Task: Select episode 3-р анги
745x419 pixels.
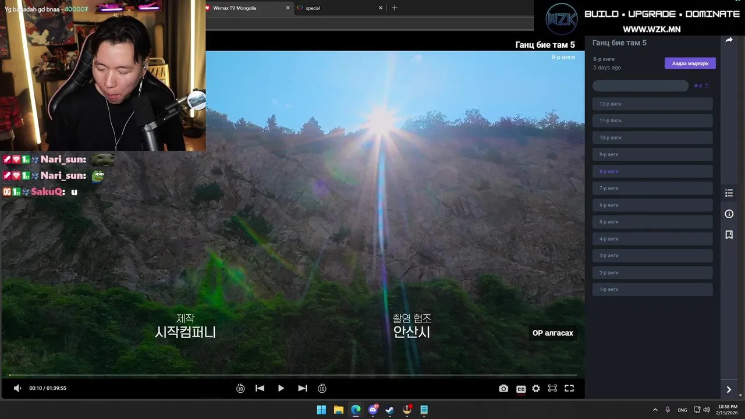Action: click(652, 255)
